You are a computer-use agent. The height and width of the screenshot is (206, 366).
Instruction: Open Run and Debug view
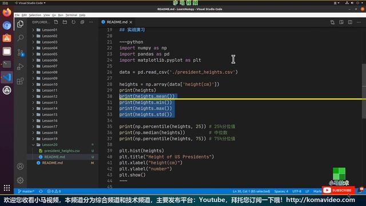(21, 66)
